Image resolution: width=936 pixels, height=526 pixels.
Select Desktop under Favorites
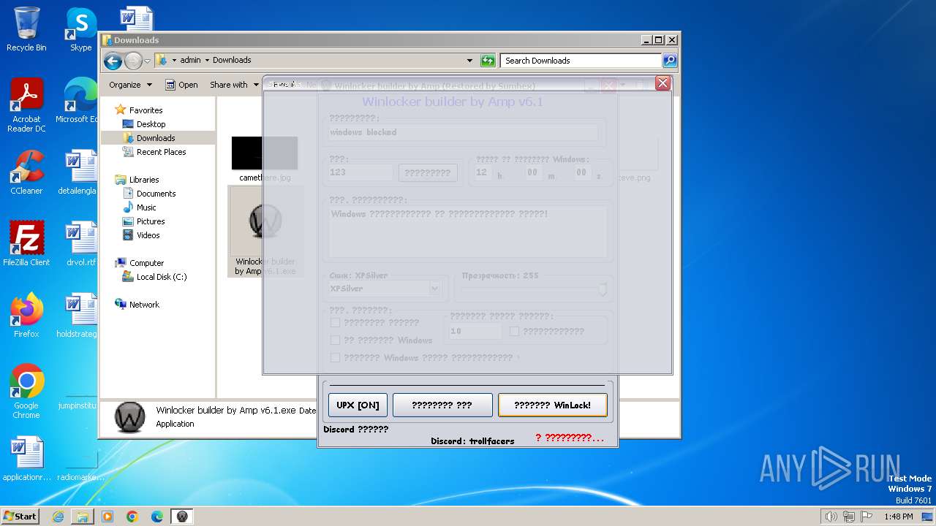point(151,124)
